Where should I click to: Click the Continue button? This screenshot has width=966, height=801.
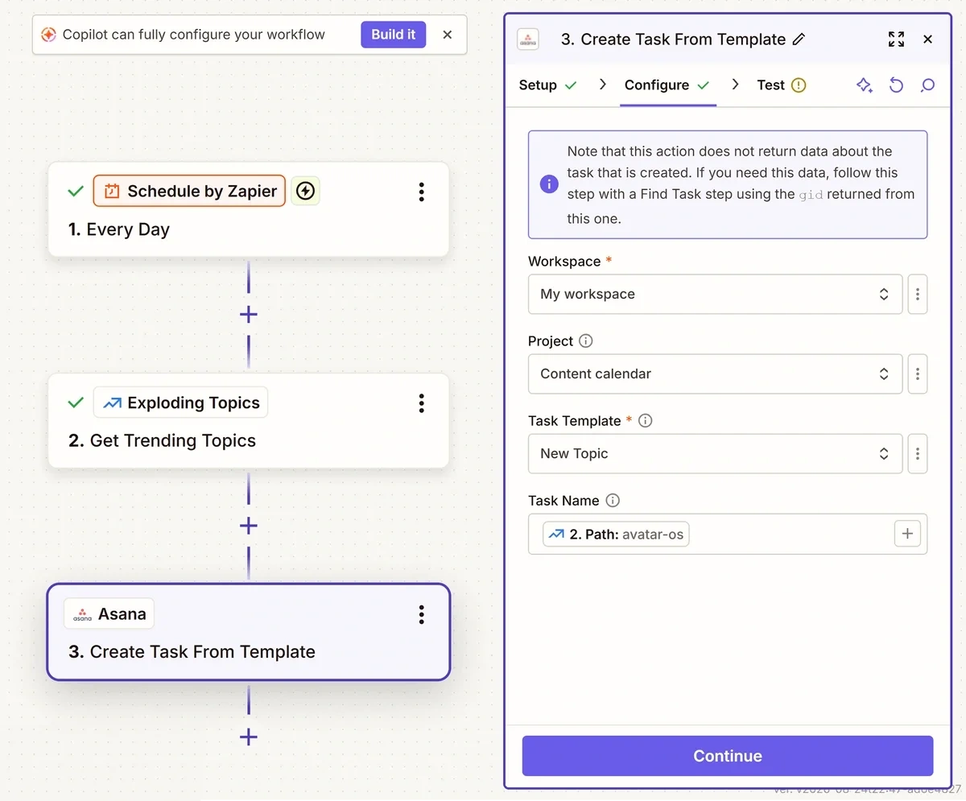pos(728,756)
